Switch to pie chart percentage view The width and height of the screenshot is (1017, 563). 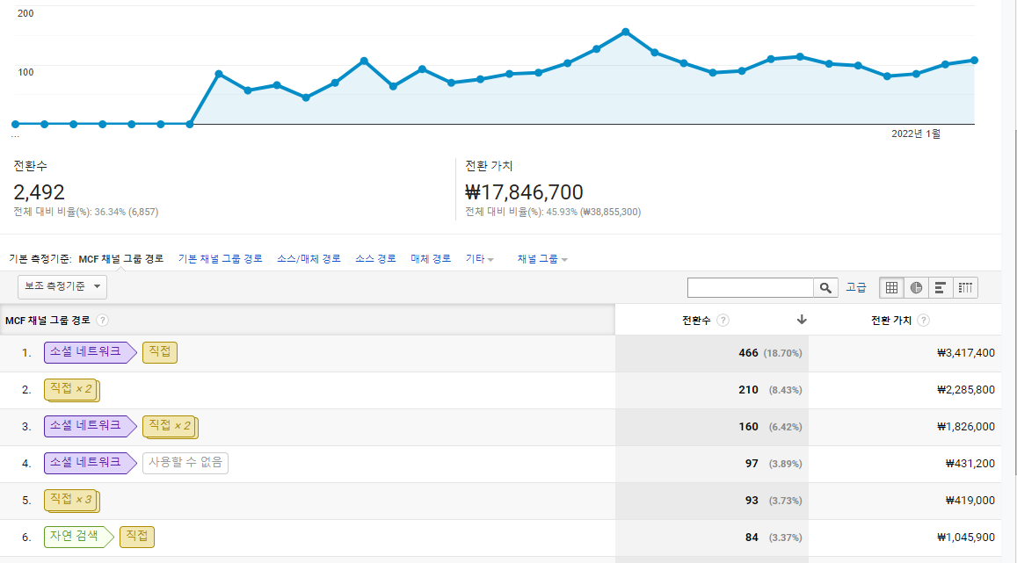pos(916,288)
